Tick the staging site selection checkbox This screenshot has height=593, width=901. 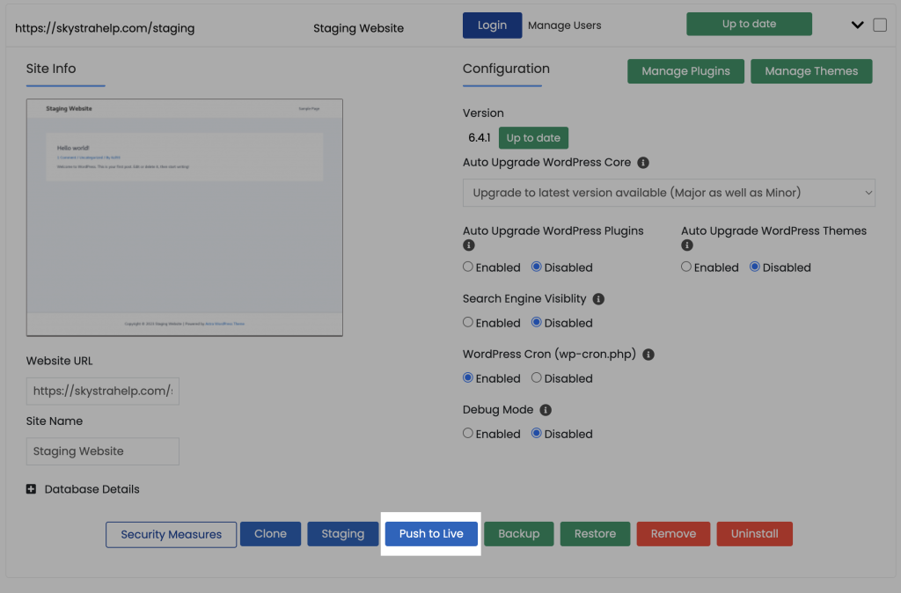[x=880, y=26]
